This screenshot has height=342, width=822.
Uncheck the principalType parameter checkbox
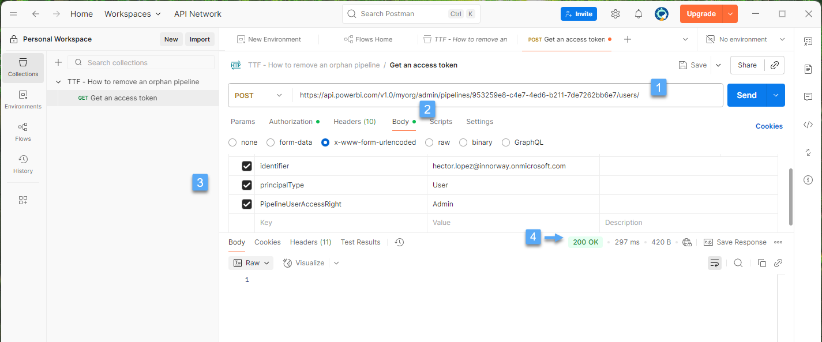coord(247,185)
